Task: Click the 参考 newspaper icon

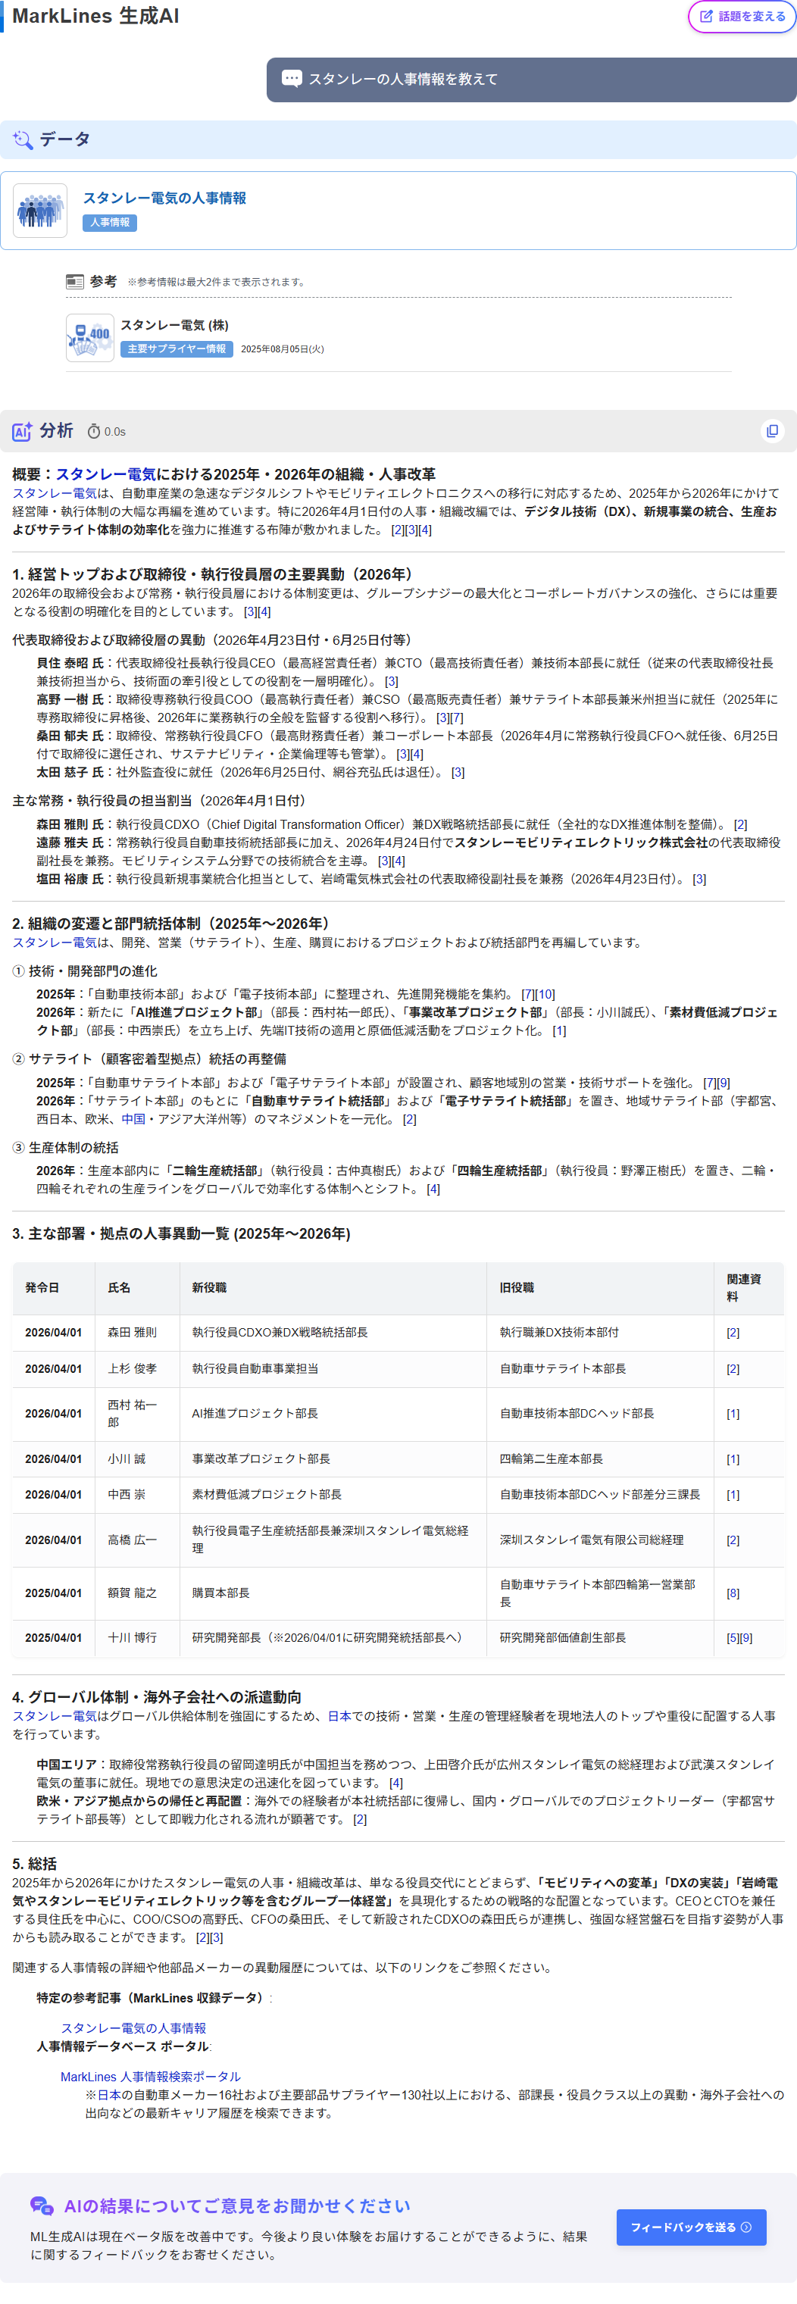Action: click(75, 282)
